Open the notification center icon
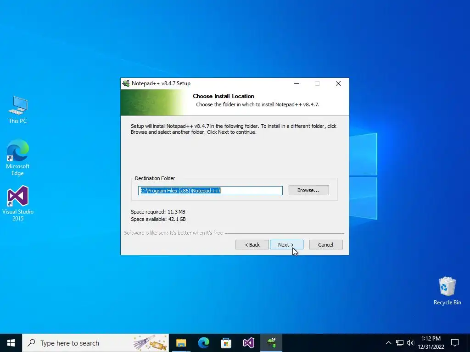The image size is (470, 352). (x=455, y=343)
